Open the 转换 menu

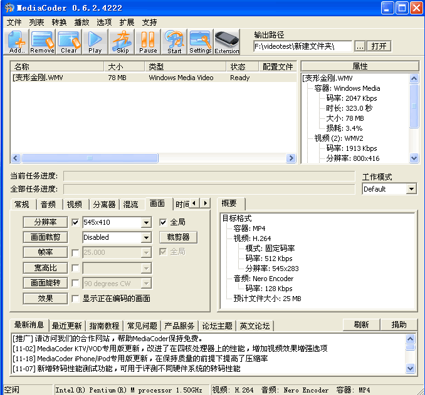pyautogui.click(x=59, y=22)
